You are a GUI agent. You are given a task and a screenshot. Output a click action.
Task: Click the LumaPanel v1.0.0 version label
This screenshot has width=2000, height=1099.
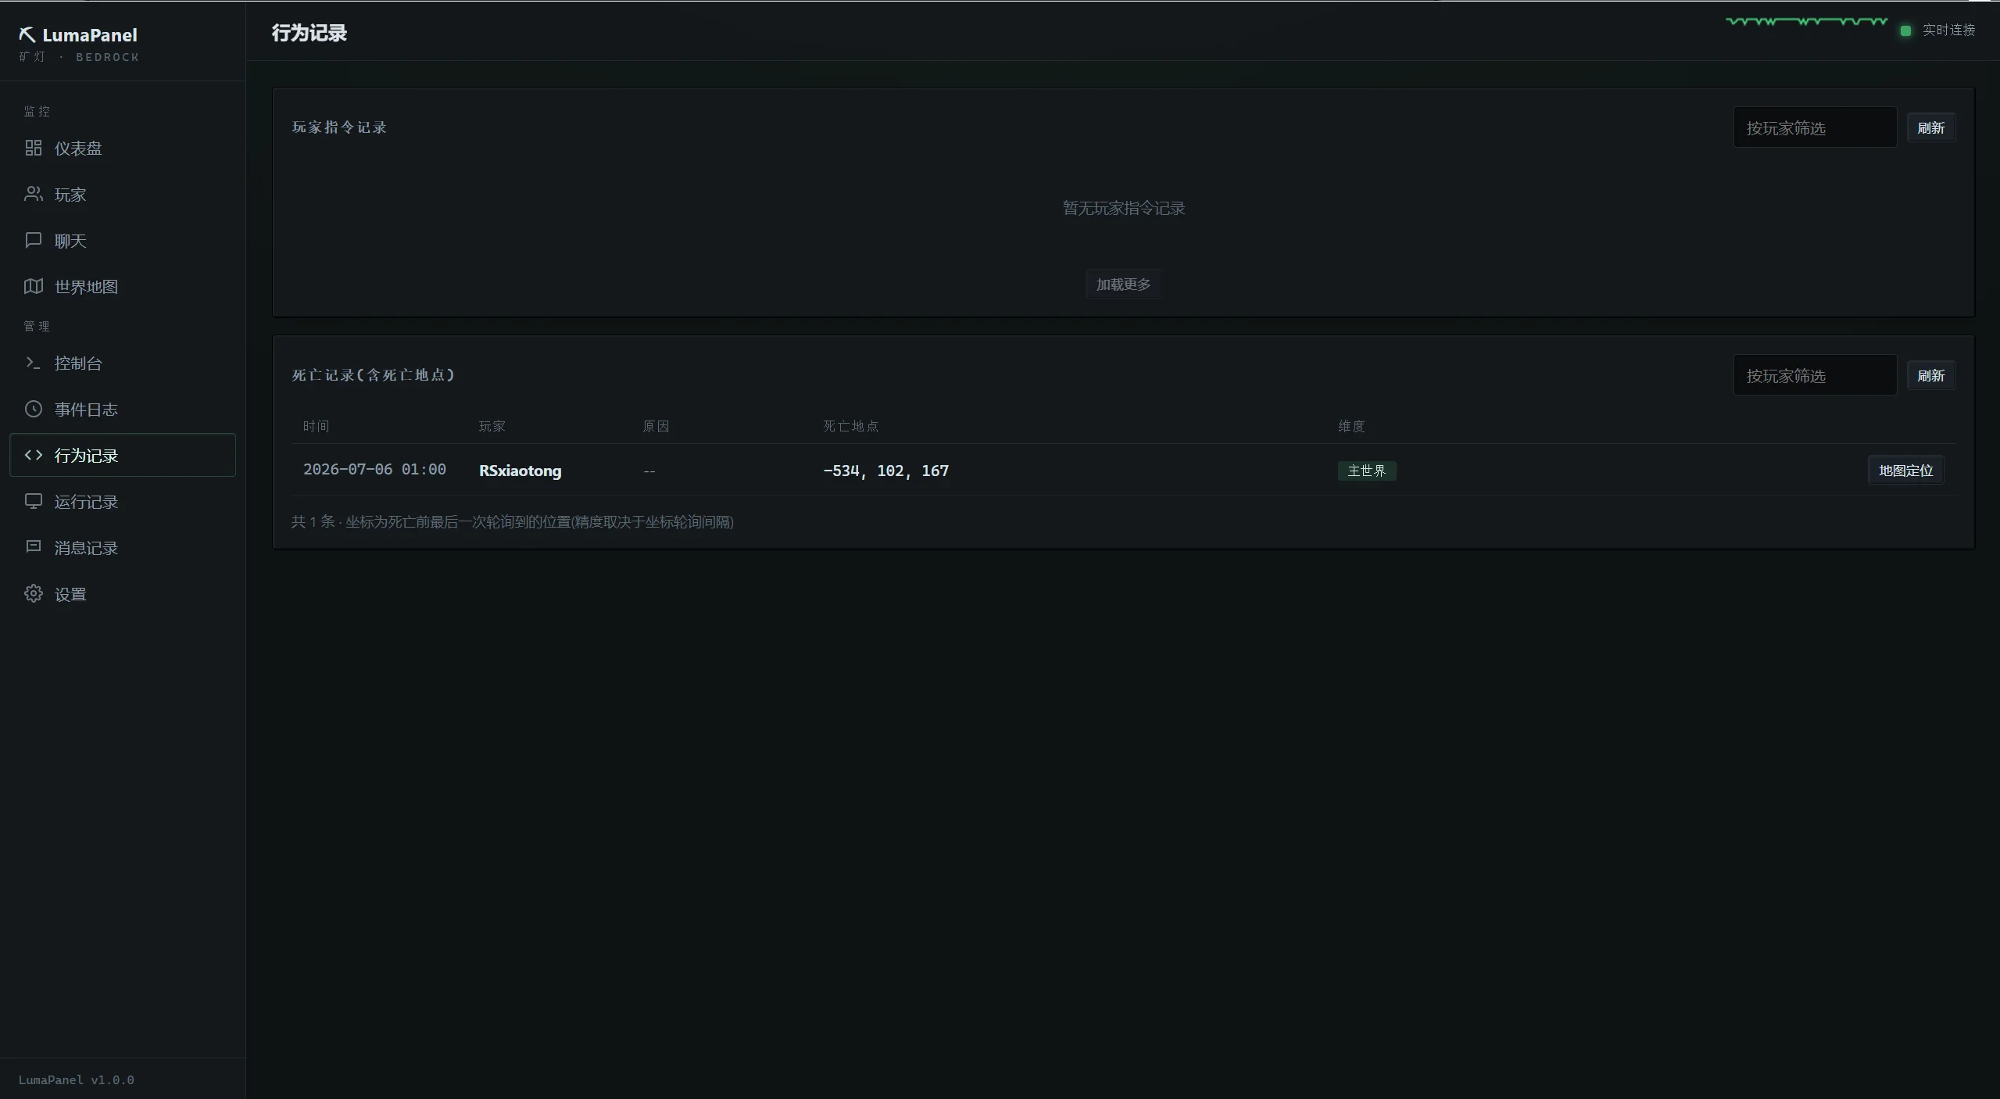(77, 1079)
